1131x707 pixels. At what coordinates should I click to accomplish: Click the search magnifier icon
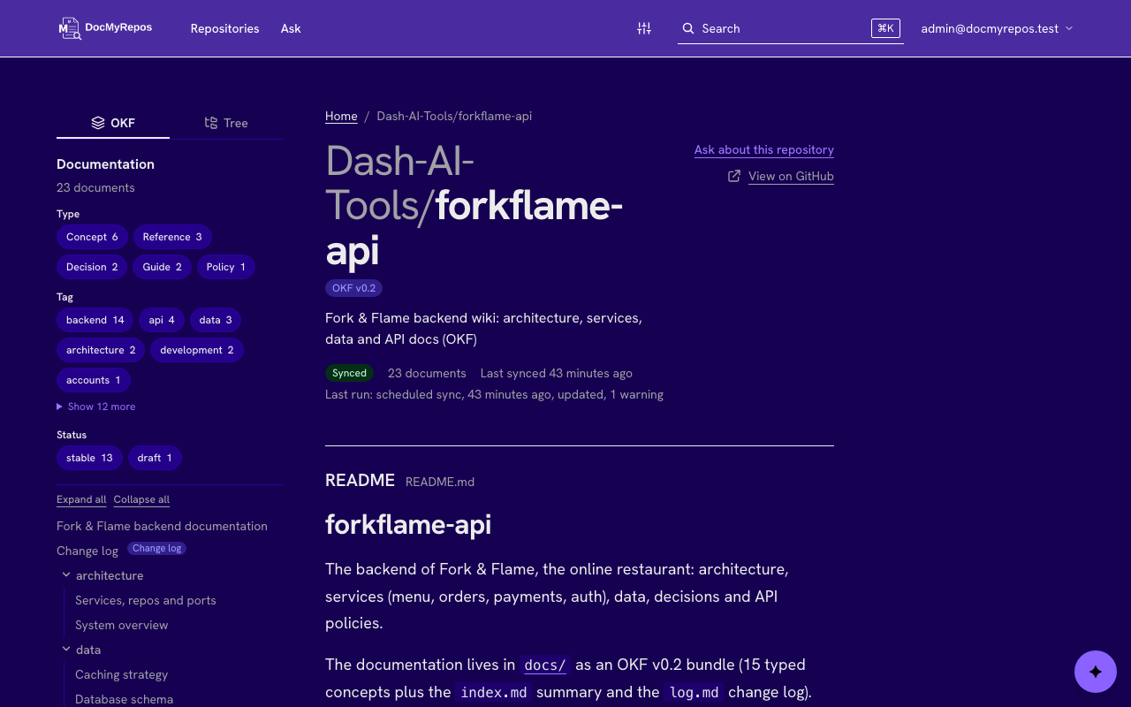coord(688,28)
